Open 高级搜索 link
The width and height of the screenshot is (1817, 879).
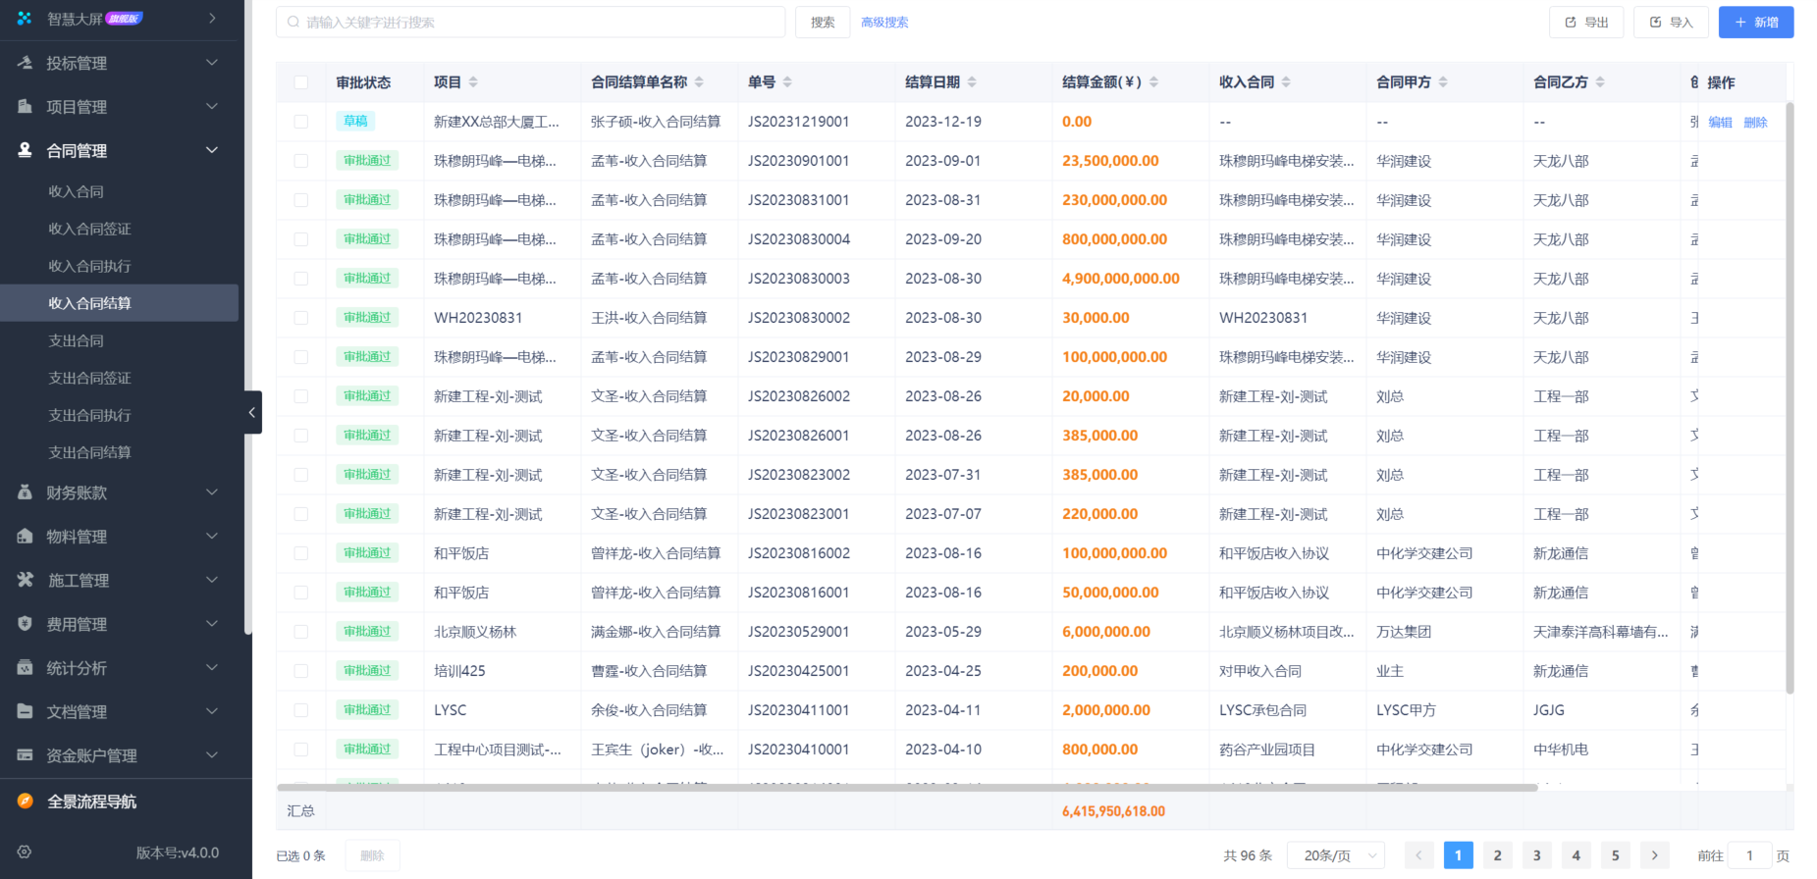pyautogui.click(x=884, y=23)
